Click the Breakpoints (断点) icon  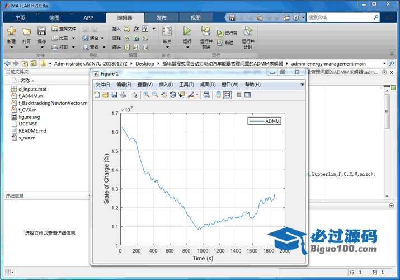point(167,31)
